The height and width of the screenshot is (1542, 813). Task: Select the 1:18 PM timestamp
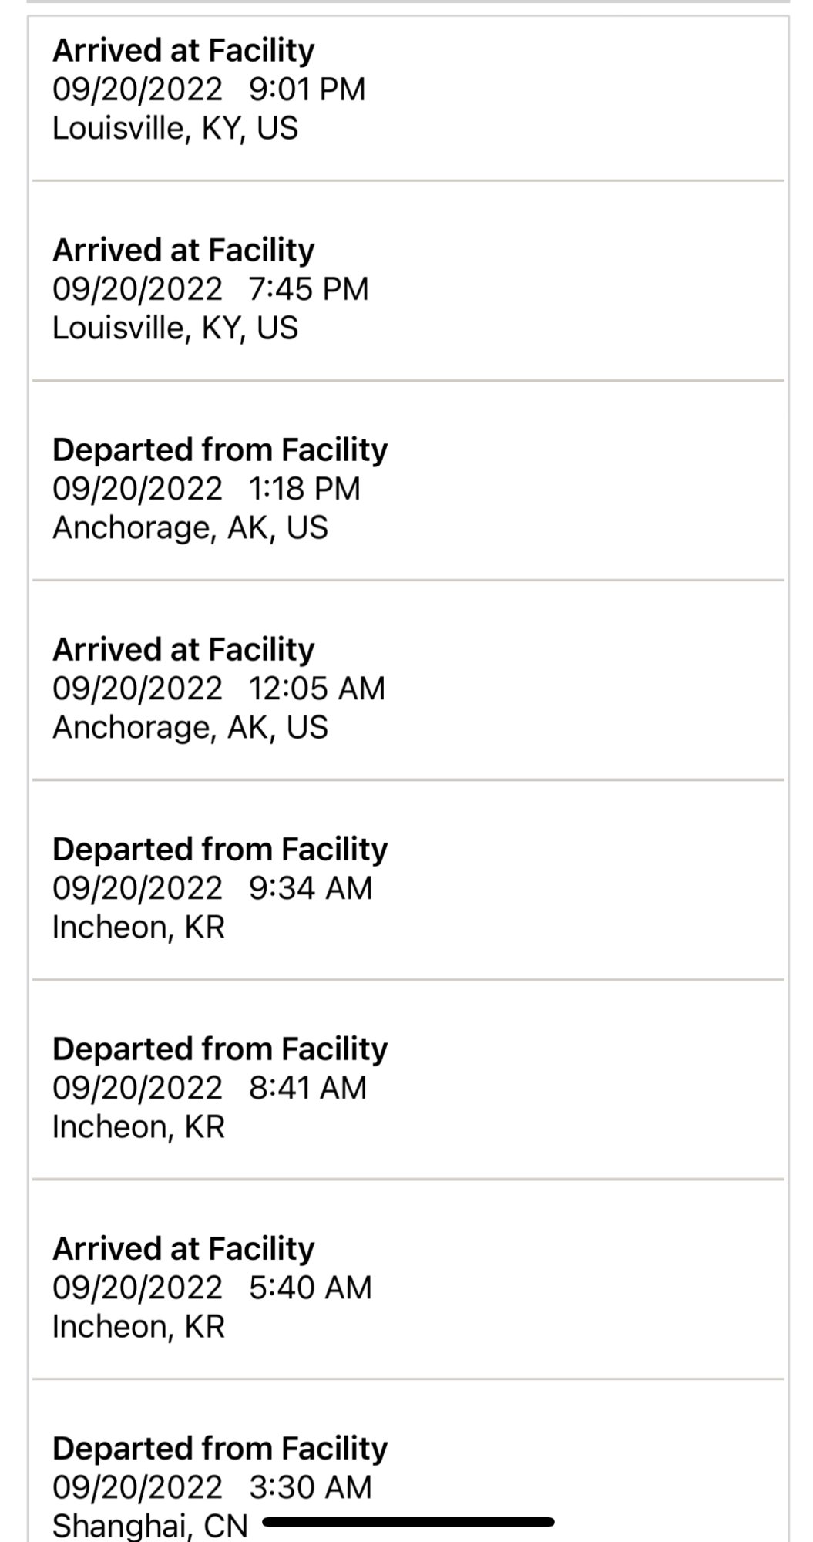207,489
